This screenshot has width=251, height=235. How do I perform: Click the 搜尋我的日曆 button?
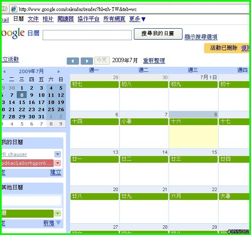[158, 34]
